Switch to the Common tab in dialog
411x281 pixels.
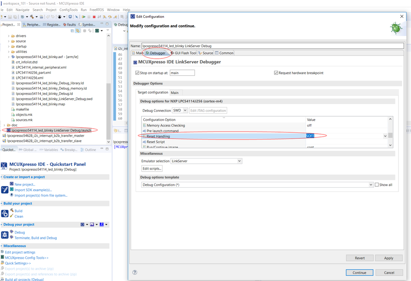coord(224,53)
